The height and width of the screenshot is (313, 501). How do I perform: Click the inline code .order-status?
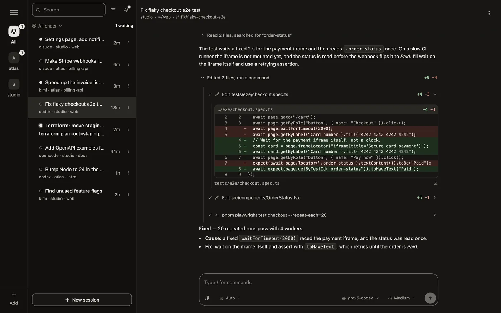[363, 49]
